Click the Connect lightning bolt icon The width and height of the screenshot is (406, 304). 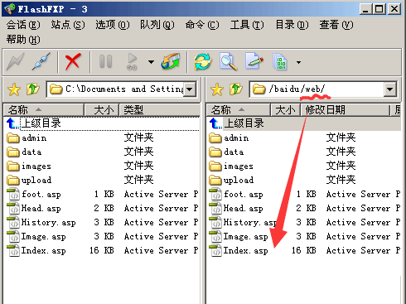tap(16, 61)
